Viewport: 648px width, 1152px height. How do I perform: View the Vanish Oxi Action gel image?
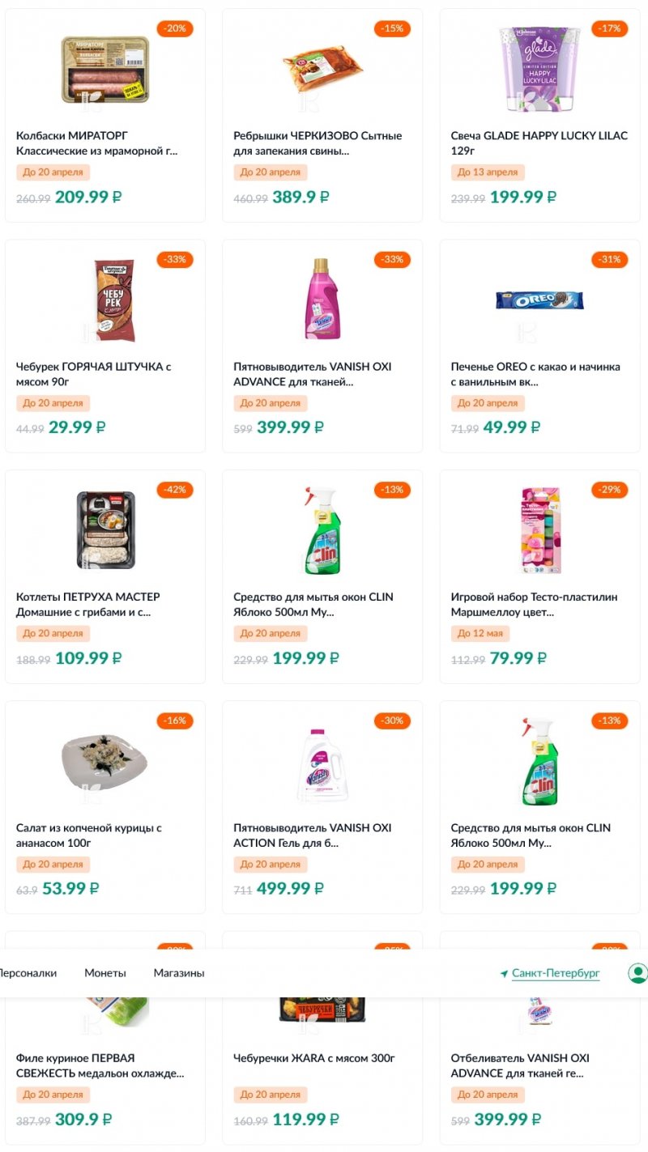[x=322, y=763]
